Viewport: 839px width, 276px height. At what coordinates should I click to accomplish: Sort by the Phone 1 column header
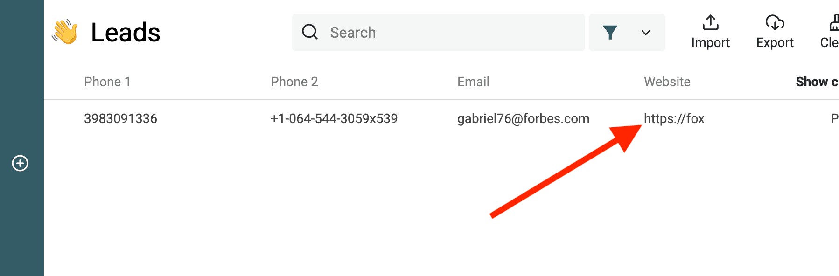(x=107, y=82)
